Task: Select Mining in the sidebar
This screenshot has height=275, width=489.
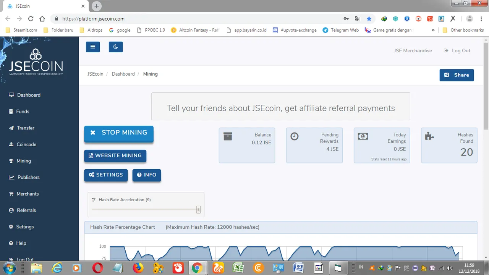Action: [x=20, y=161]
